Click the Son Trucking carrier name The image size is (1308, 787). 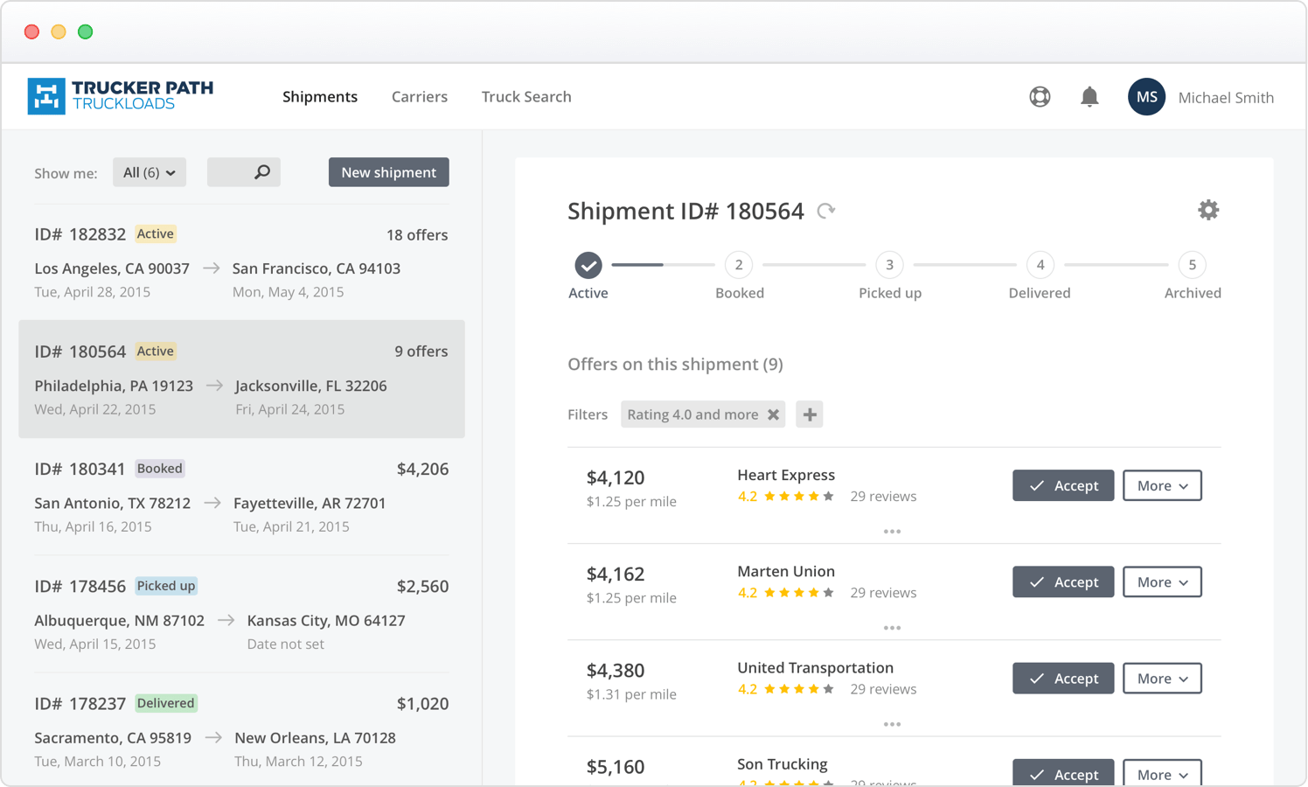pyautogui.click(x=782, y=763)
